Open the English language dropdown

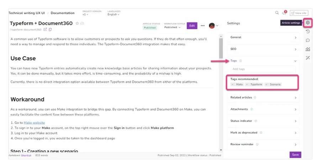114,15
